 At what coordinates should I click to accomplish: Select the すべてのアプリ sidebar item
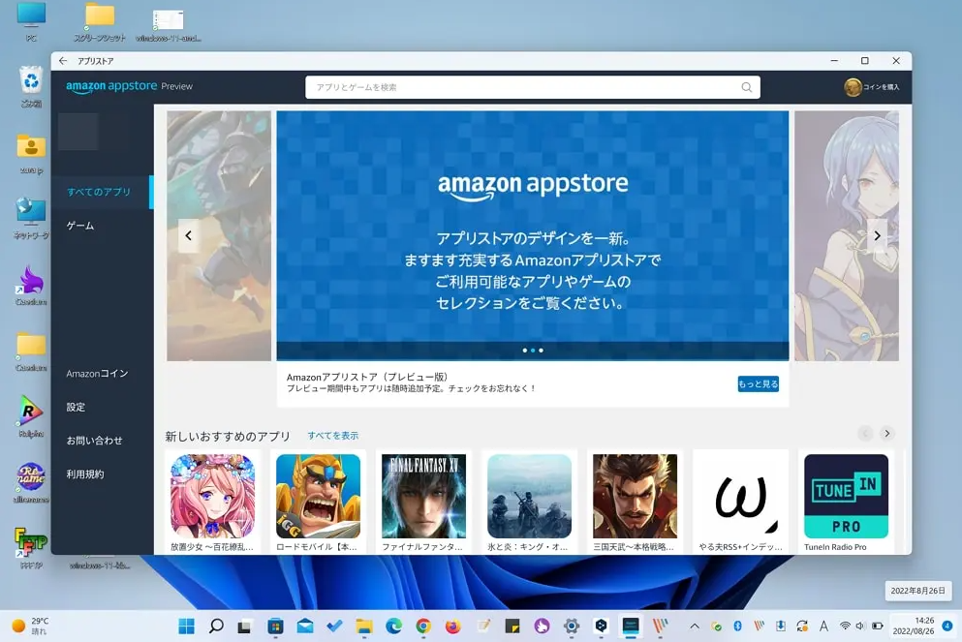[102, 192]
